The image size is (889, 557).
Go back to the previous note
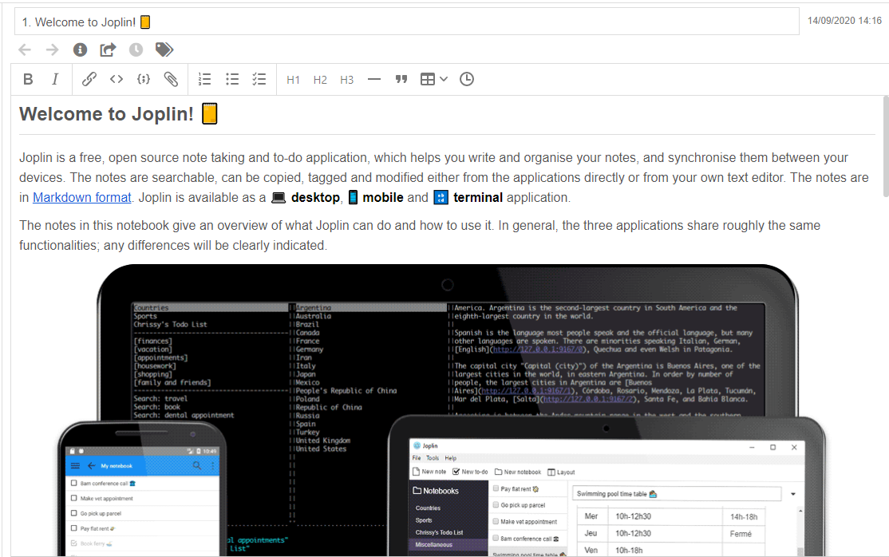point(25,50)
